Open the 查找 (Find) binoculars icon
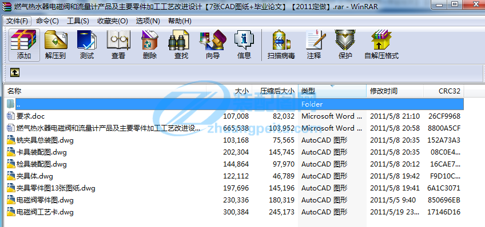The width and height of the screenshot is (485, 227). (x=181, y=44)
